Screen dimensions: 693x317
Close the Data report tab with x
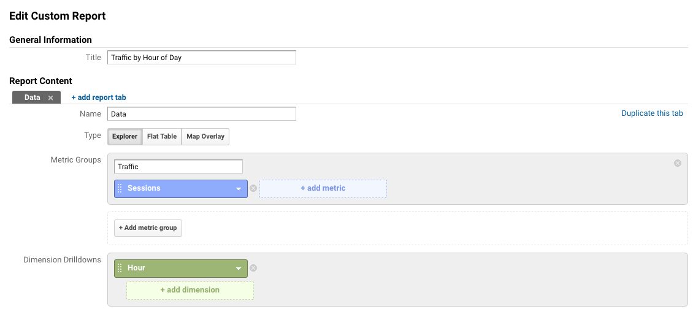[x=50, y=97]
